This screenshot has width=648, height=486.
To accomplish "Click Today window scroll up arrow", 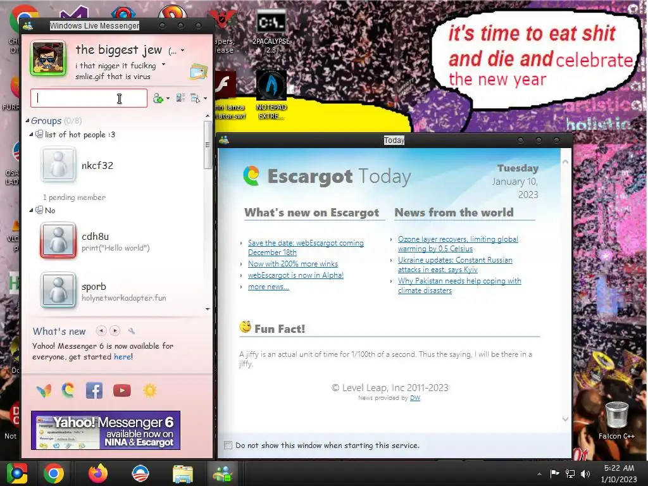I will [x=565, y=162].
